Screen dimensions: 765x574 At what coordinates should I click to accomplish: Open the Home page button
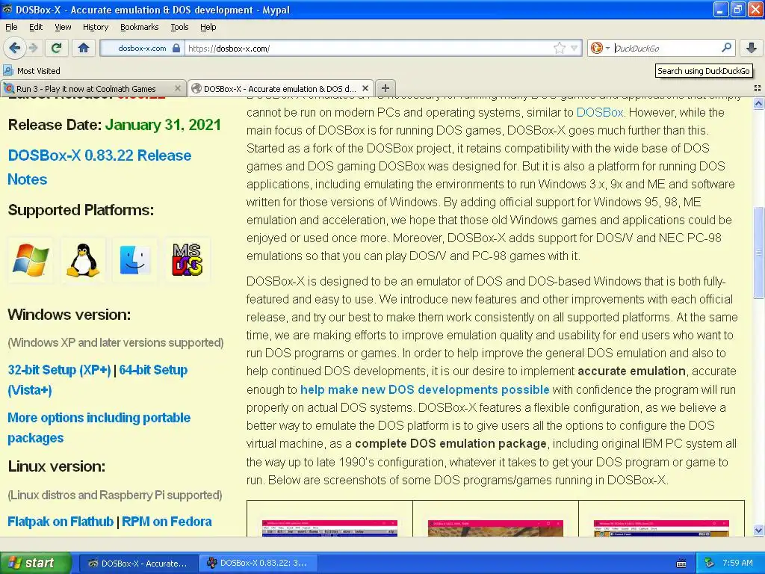84,48
